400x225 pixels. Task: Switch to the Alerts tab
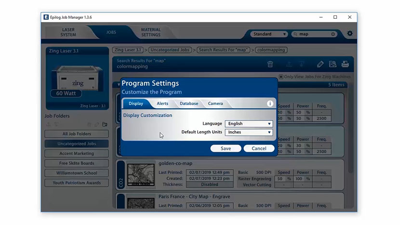[x=162, y=104]
